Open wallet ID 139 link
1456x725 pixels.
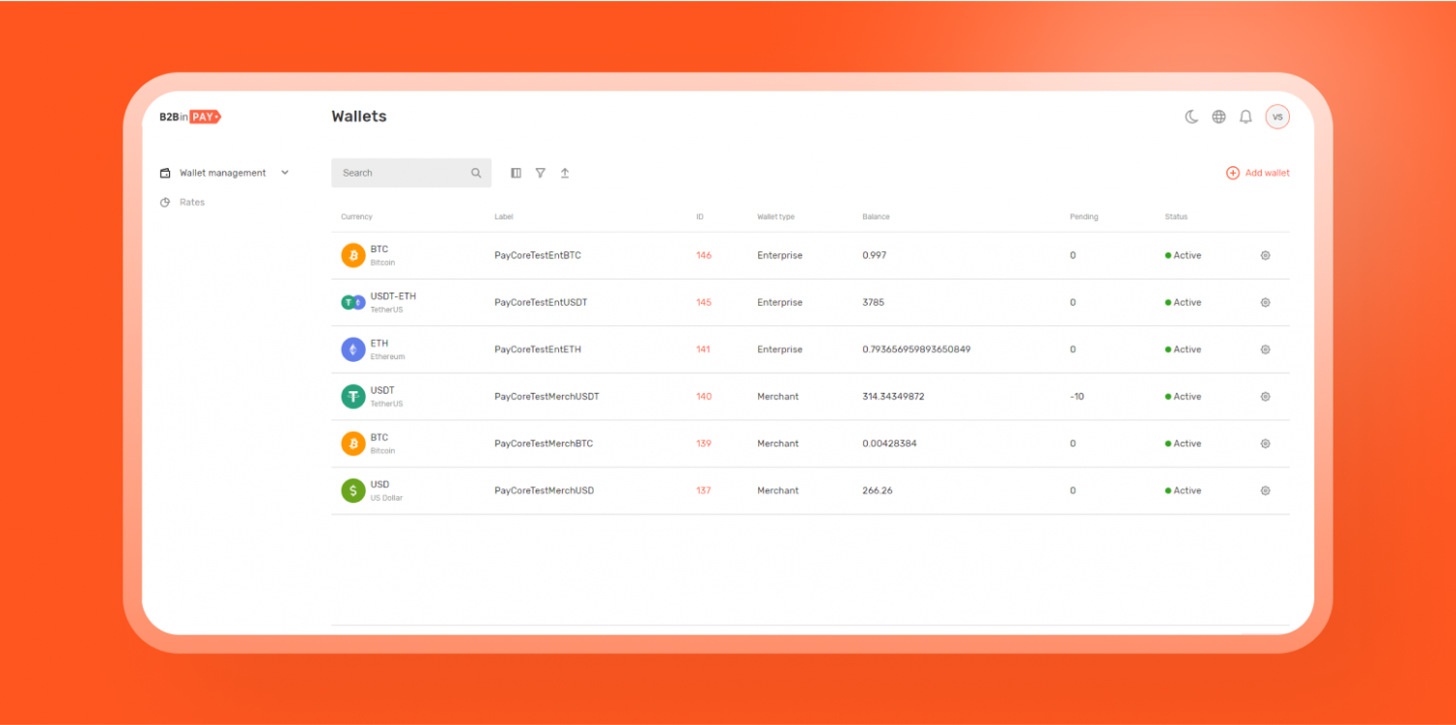(704, 444)
